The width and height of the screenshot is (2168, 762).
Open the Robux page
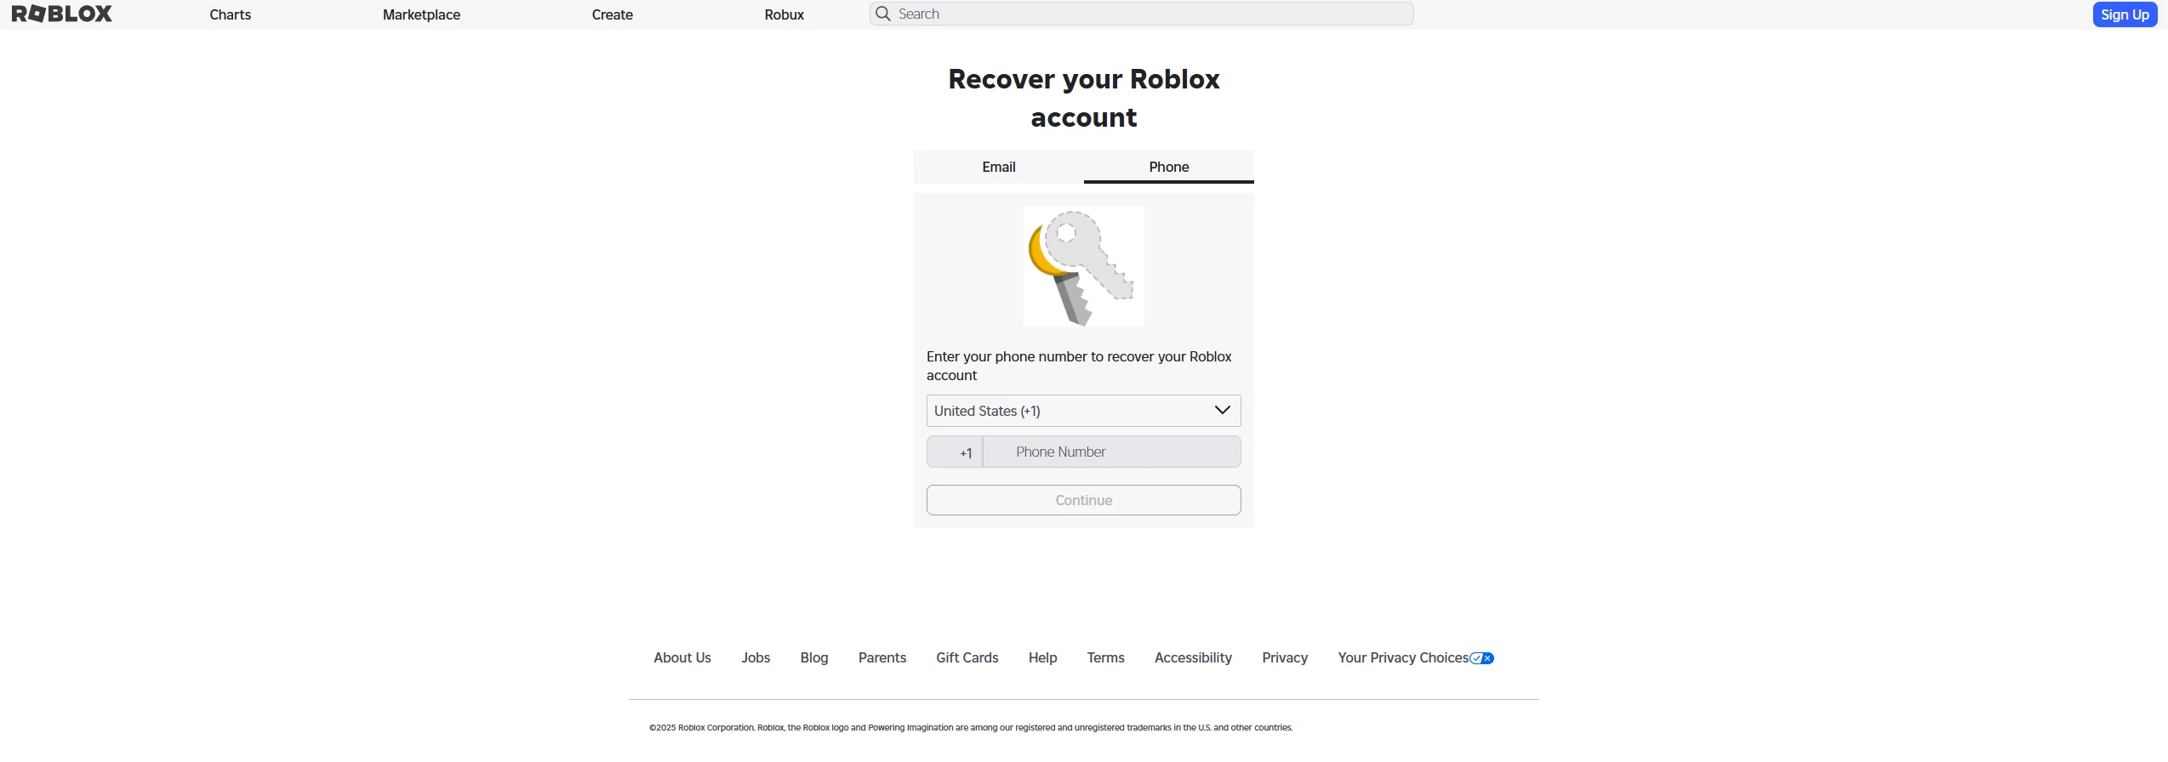click(784, 14)
